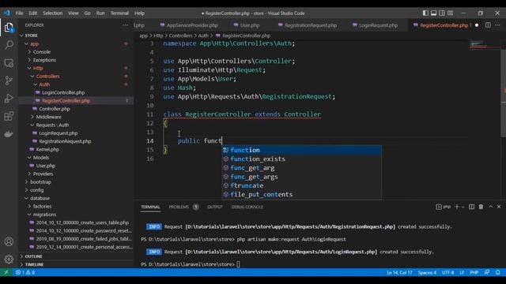Open the Explorer view in activity bar
This screenshot has width=506, height=284.
click(x=9, y=28)
